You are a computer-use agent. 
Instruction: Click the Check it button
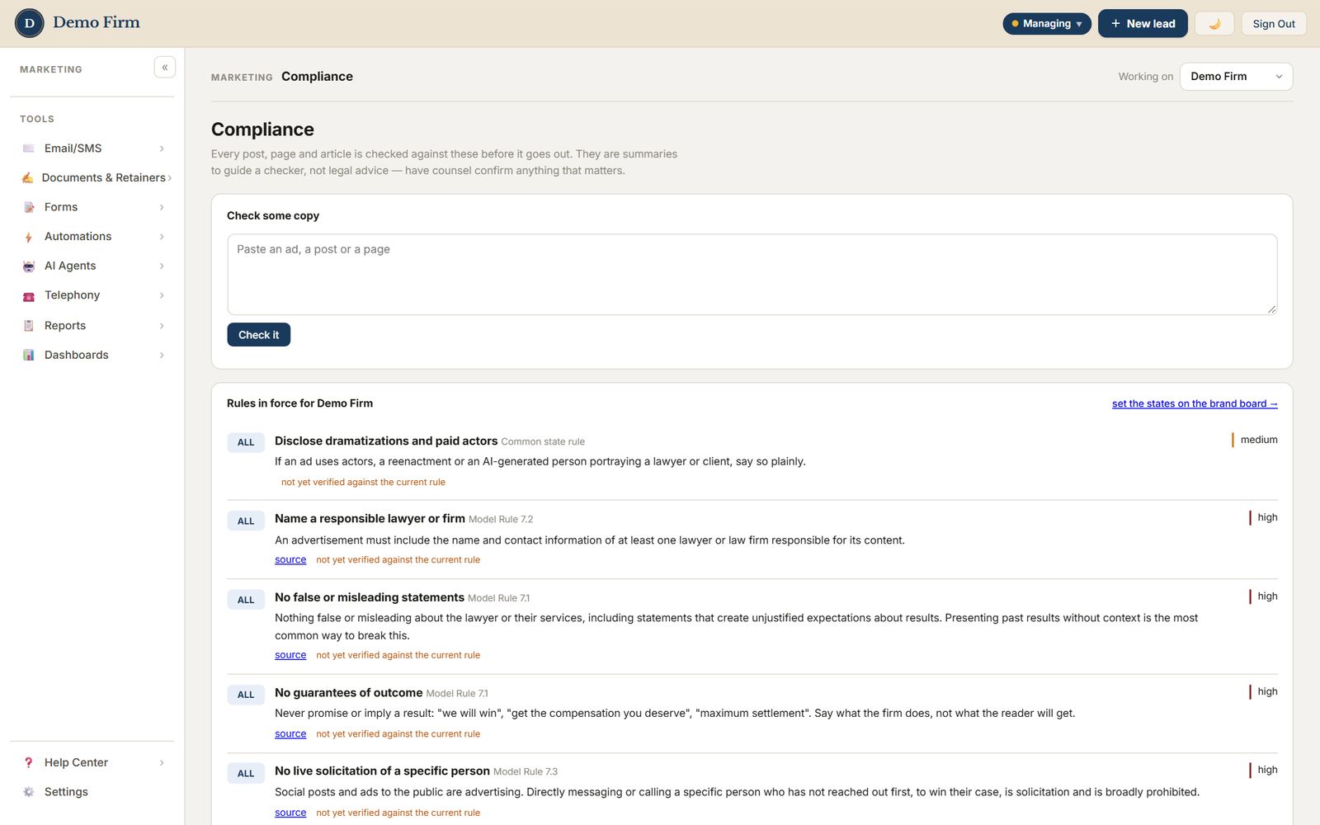pyautogui.click(x=258, y=335)
